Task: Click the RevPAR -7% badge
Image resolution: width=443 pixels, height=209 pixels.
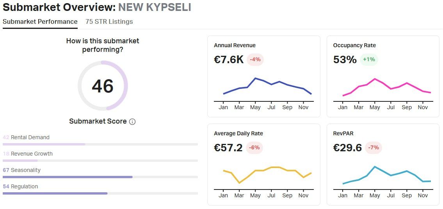Action: point(374,148)
